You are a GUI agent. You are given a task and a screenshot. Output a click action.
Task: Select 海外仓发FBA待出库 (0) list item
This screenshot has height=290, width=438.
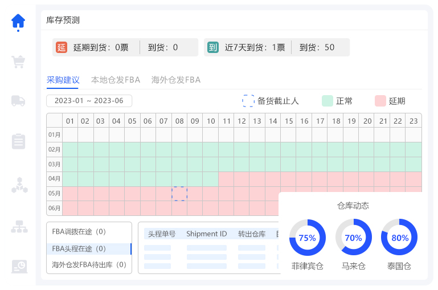(89, 265)
